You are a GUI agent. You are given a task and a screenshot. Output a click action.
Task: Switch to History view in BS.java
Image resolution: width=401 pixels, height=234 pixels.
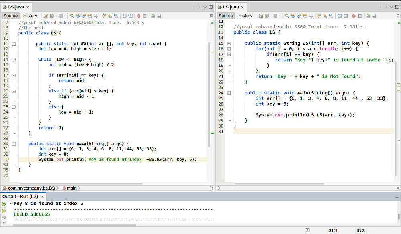(x=30, y=16)
